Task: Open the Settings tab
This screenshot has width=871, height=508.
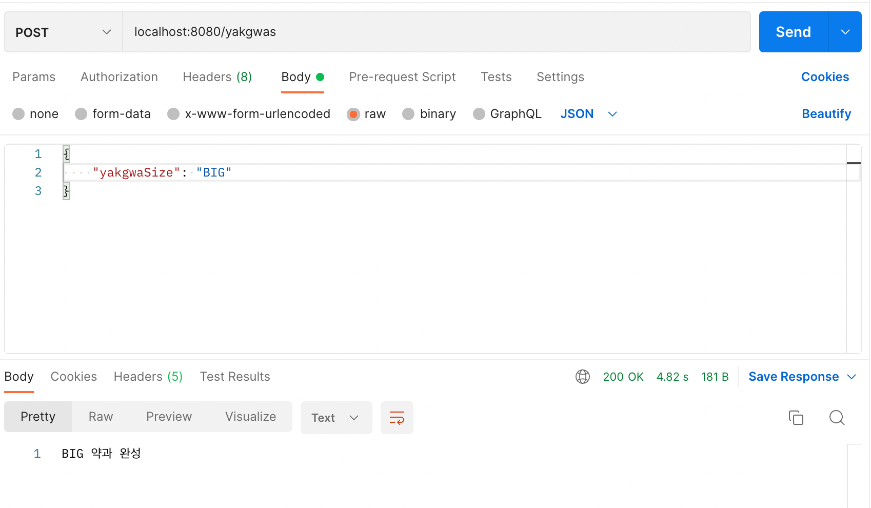Action: point(560,77)
